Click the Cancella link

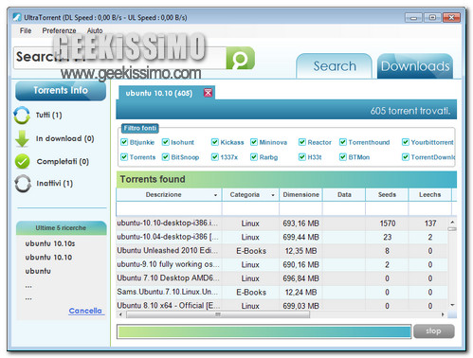coord(85,311)
